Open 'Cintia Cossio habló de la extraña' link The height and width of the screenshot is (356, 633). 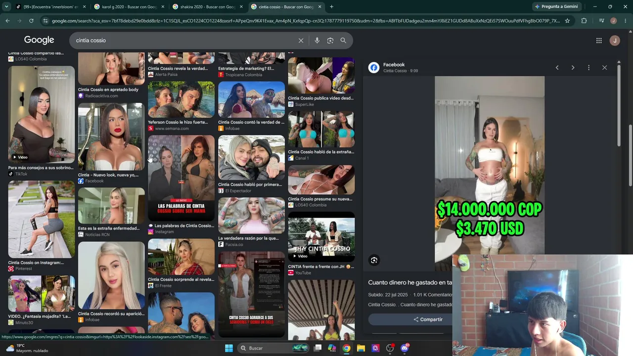[321, 152]
